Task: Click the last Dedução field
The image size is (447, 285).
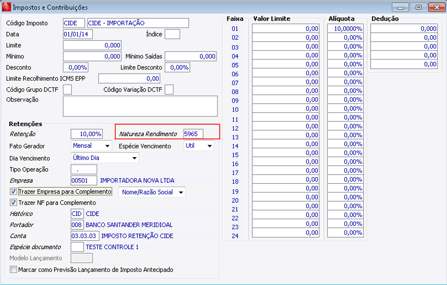Action: point(404,64)
